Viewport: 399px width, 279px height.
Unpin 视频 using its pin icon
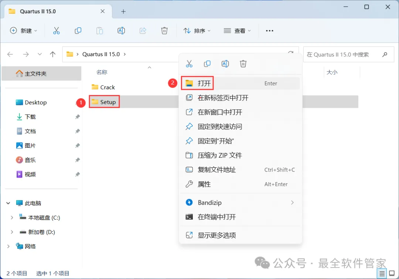(x=77, y=174)
